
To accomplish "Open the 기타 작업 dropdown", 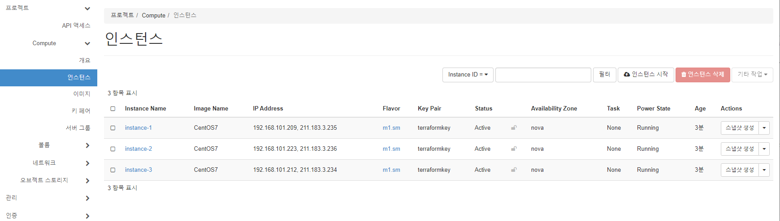I will (x=752, y=75).
